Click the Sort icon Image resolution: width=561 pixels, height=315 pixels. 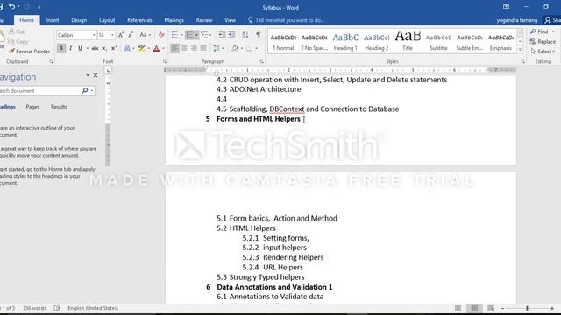[x=245, y=35]
